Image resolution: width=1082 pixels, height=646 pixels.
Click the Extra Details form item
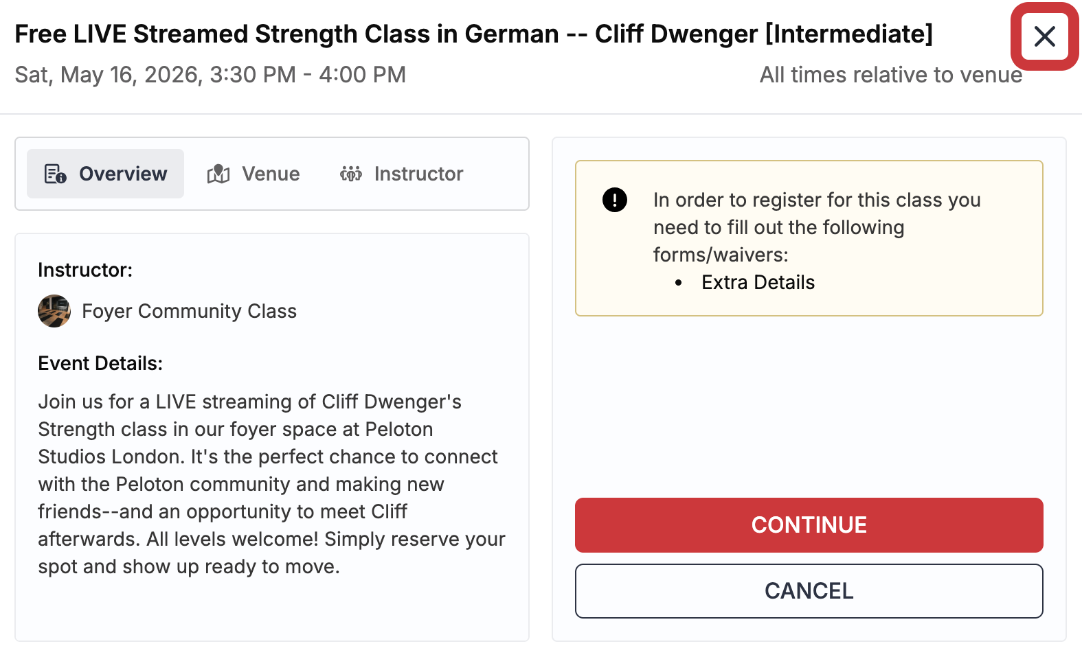point(758,282)
